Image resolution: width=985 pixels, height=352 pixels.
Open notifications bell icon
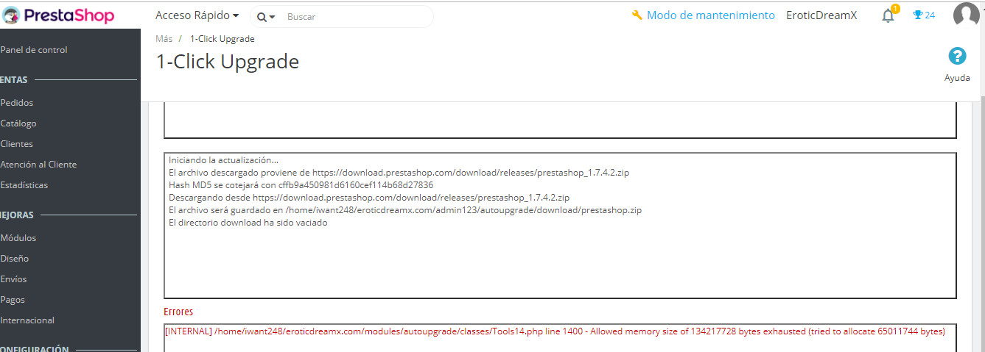888,15
